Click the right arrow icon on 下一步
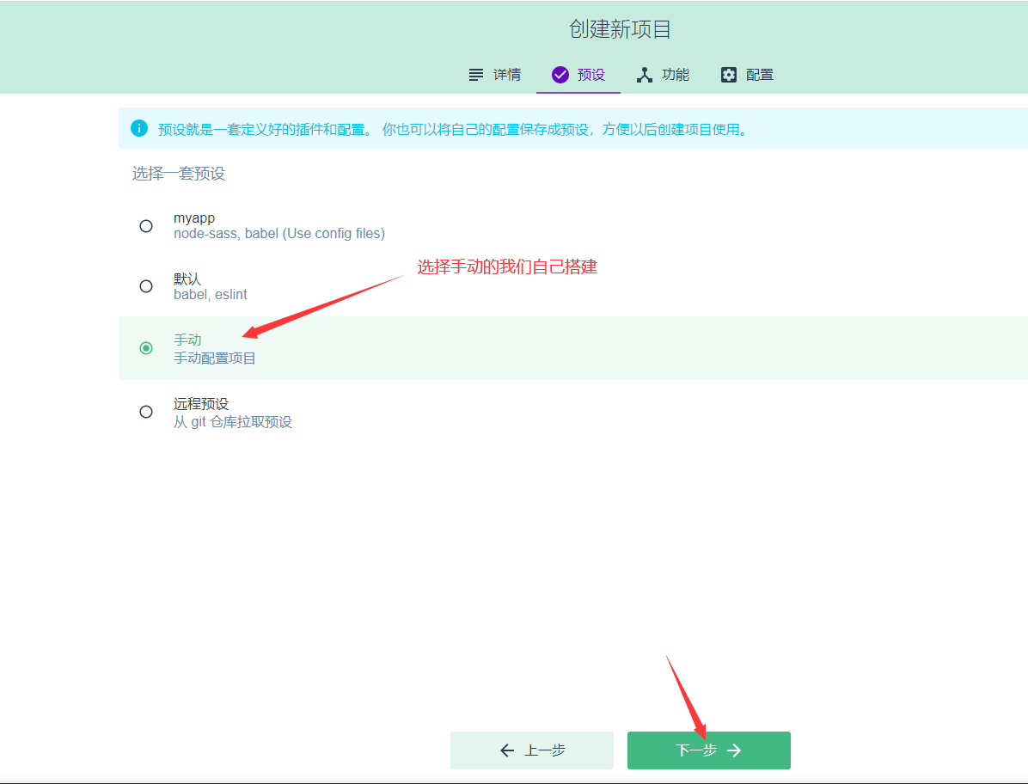Image resolution: width=1028 pixels, height=784 pixels. point(734,750)
